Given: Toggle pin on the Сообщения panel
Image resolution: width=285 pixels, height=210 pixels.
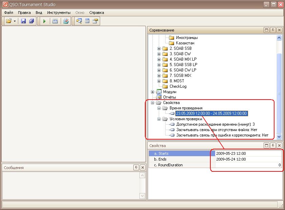Looking at the screenshot, I should (x=136, y=167).
